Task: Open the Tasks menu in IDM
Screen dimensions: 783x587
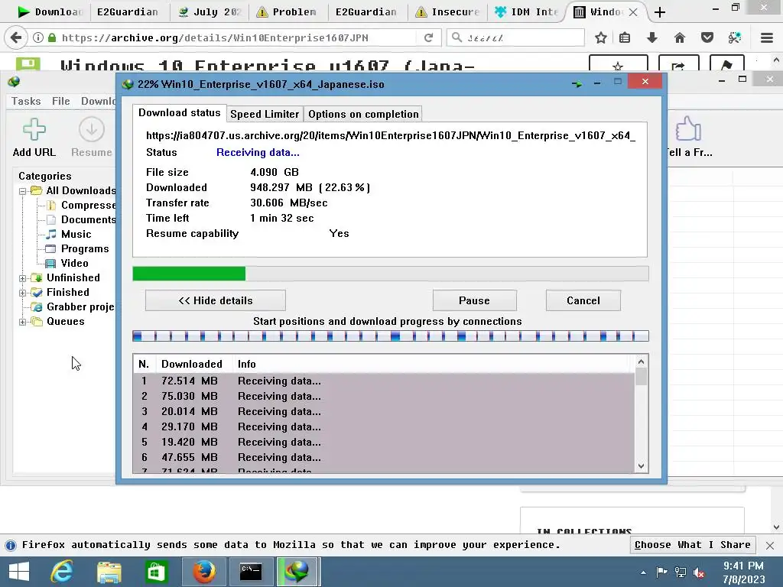Action: coord(26,102)
